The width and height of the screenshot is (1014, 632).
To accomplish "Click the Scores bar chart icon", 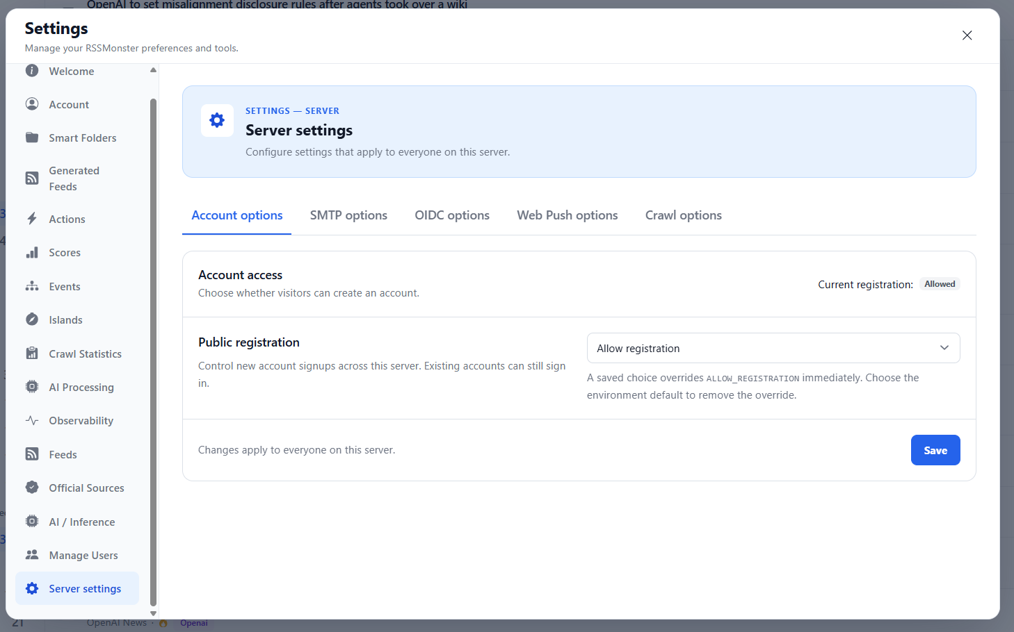I will 32,252.
